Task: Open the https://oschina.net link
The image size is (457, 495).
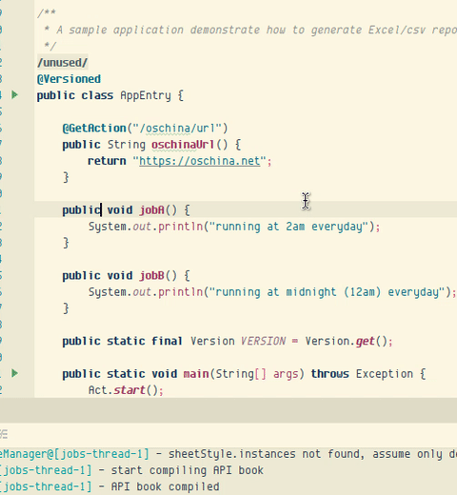Action: pyautogui.click(x=199, y=161)
